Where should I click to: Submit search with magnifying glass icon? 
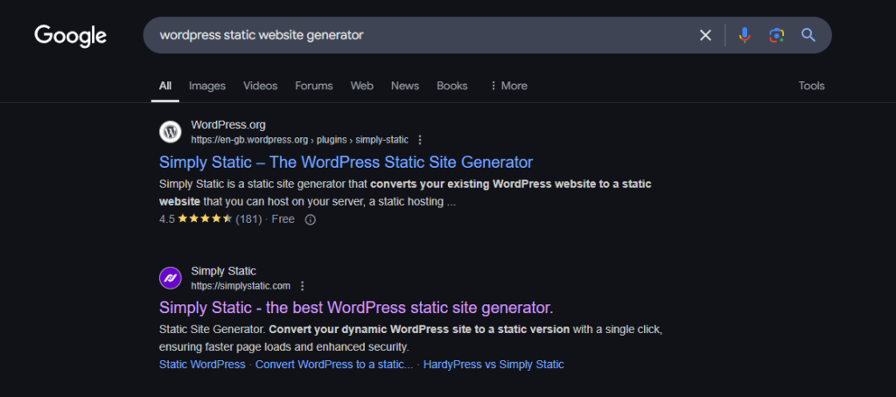pyautogui.click(x=808, y=36)
